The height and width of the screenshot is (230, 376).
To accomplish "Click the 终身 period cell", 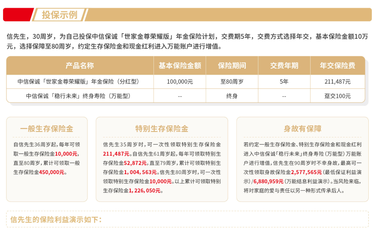I will pos(232,96).
